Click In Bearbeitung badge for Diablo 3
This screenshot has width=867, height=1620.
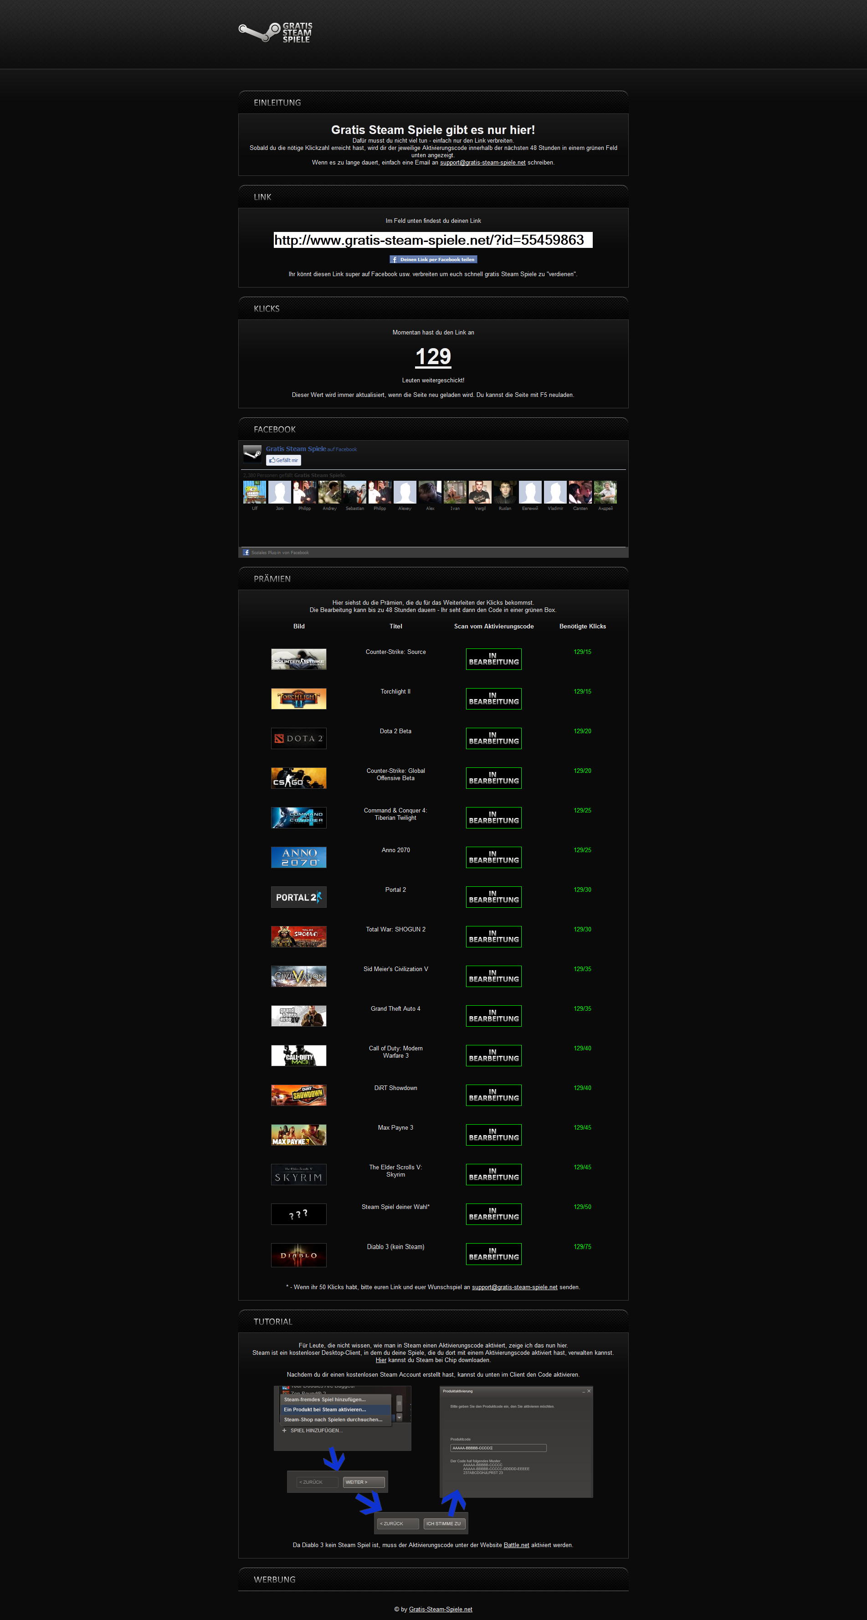pyautogui.click(x=493, y=1254)
